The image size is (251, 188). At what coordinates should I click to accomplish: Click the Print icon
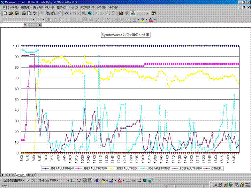tap(24, 13)
